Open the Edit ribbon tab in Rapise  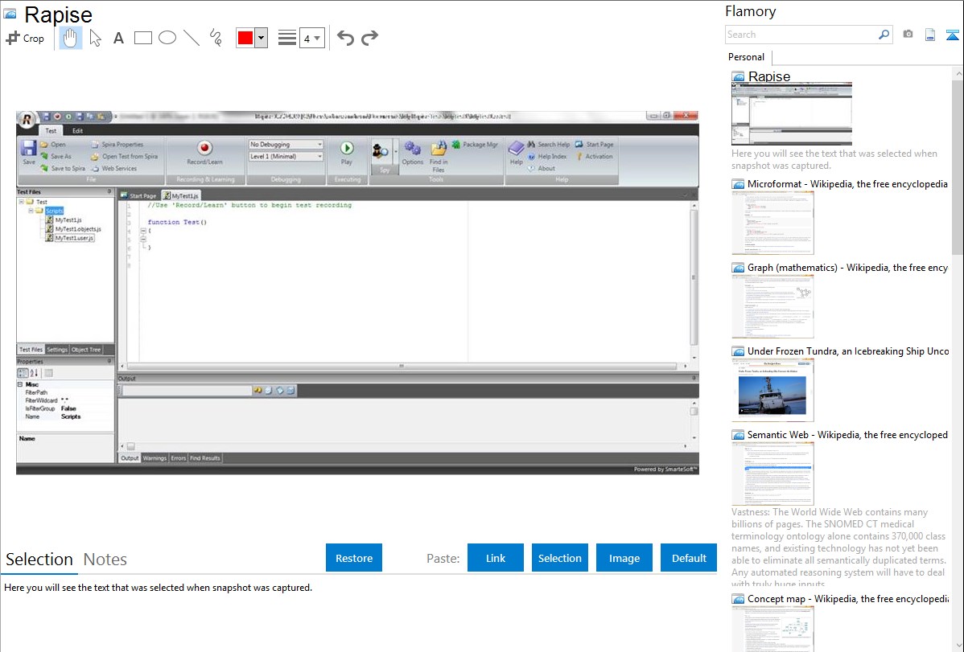(77, 131)
